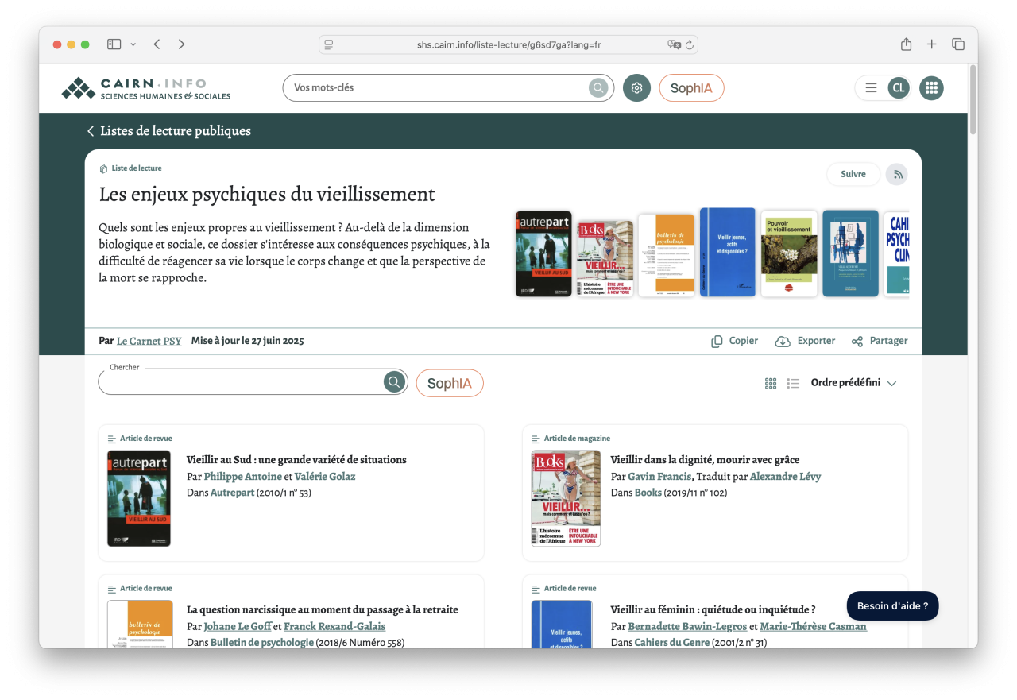
Task: Click the RSS feed icon next to Suivre
Action: [x=896, y=174]
